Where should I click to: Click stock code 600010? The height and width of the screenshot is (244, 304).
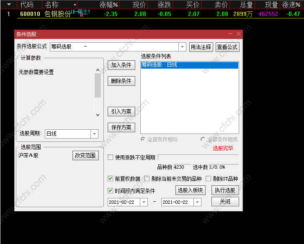[x=30, y=14]
